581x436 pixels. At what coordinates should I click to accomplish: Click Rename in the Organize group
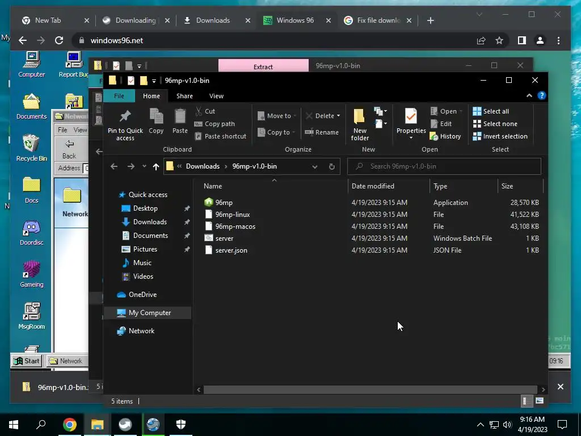(322, 132)
